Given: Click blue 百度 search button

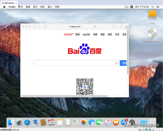Looking at the screenshot, I should pyautogui.click(x=123, y=63).
